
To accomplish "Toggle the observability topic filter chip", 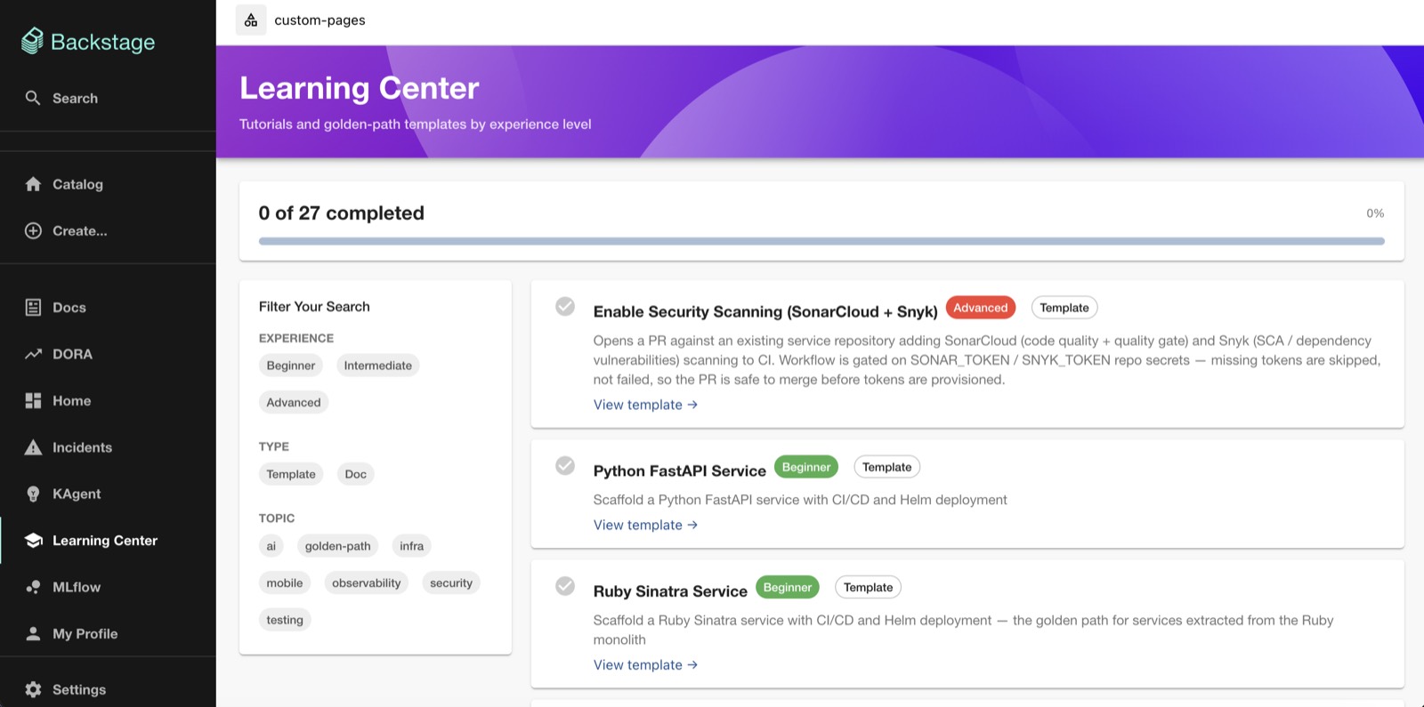I will point(367,582).
